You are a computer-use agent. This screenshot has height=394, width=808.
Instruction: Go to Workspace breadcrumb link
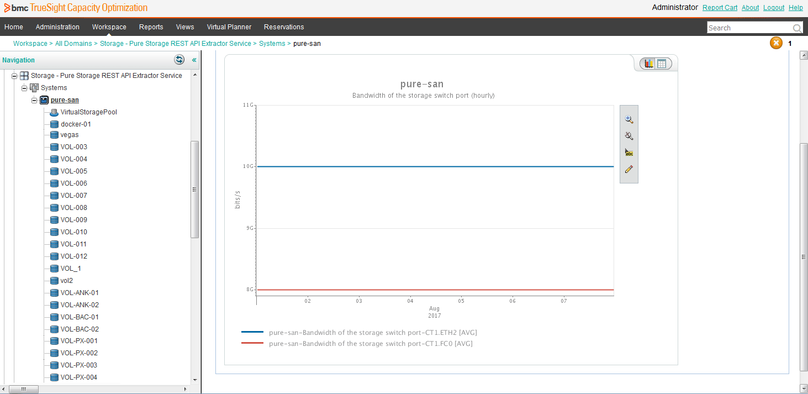tap(30, 44)
